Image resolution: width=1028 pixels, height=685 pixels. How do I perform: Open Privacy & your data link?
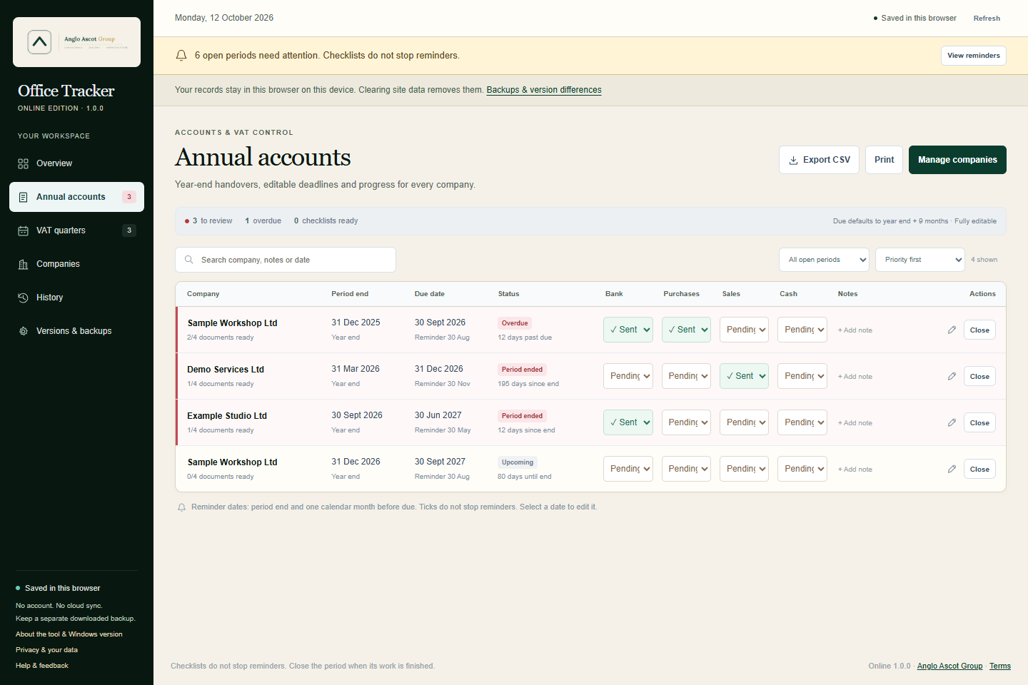pos(46,650)
